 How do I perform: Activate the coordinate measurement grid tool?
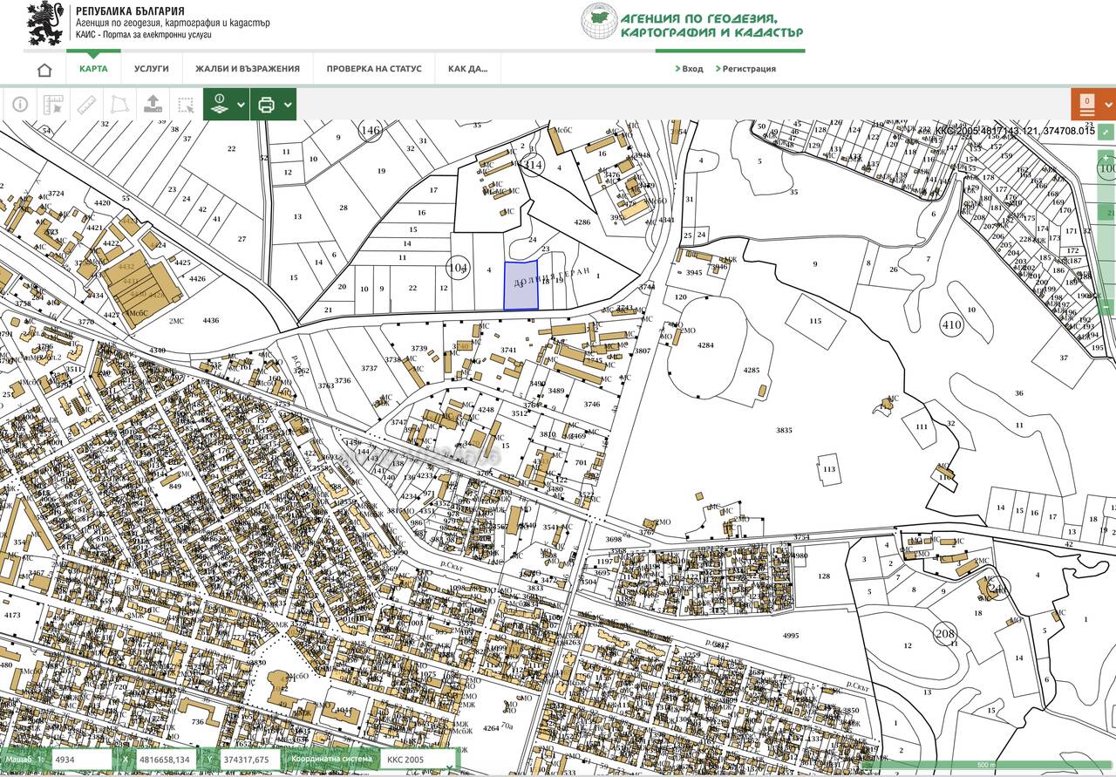point(53,105)
